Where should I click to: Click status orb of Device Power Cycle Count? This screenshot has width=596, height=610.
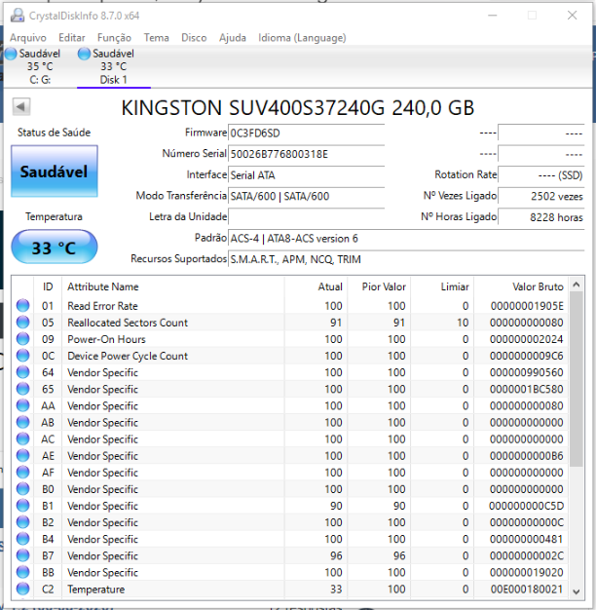[23, 356]
